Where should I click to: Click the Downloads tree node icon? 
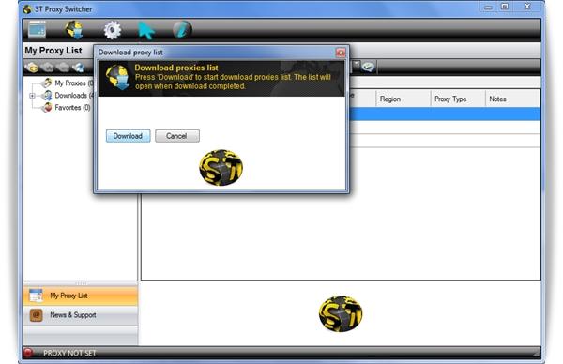tap(47, 95)
